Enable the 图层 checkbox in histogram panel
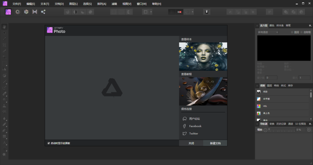 pyautogui.click(x=292, y=32)
